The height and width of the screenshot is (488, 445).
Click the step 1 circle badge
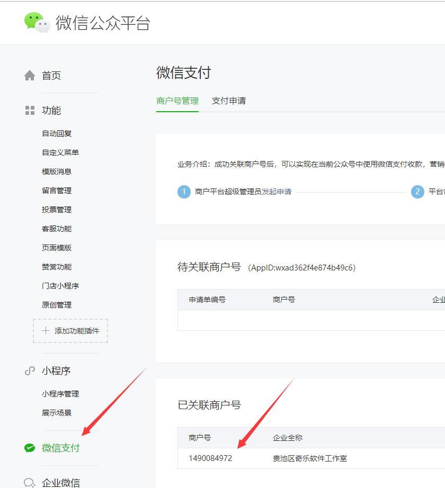(184, 192)
